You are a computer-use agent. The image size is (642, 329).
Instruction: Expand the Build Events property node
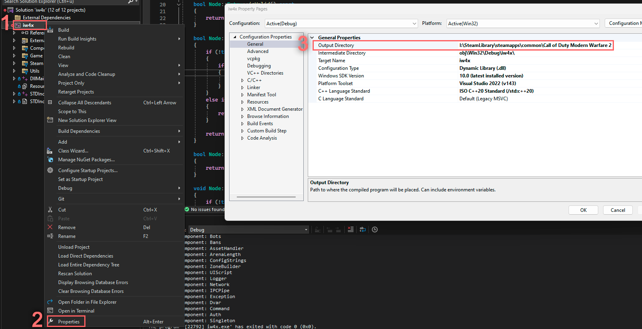[x=242, y=124]
